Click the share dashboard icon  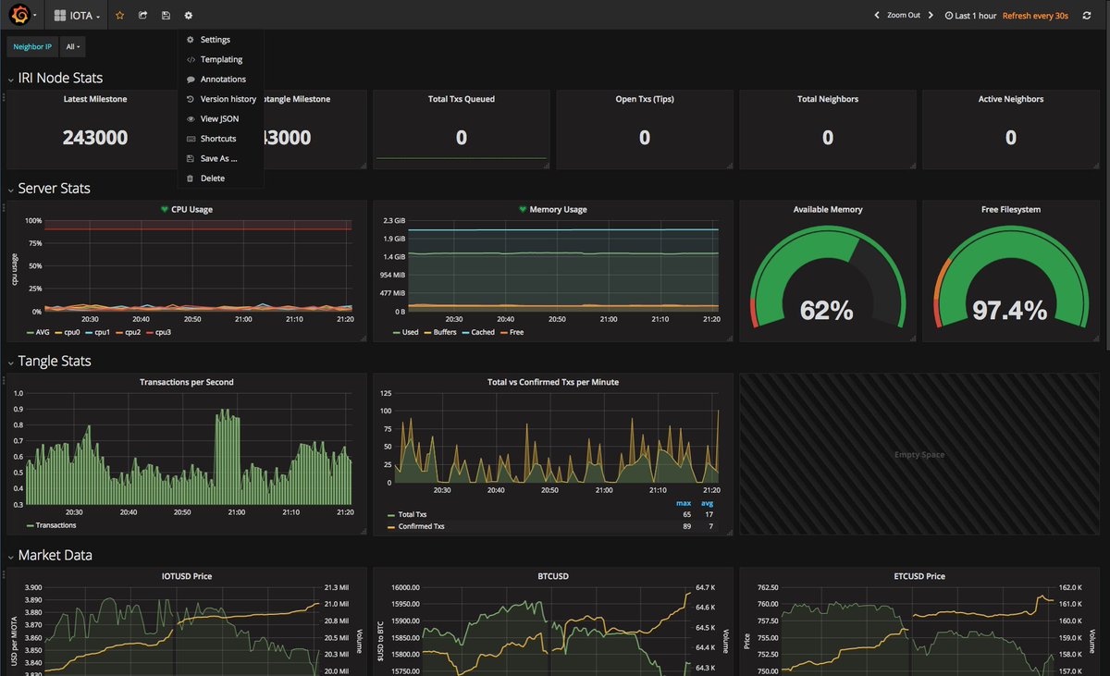pyautogui.click(x=142, y=15)
